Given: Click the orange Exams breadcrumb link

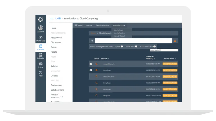Looking at the screenshot, I should click(93, 33).
